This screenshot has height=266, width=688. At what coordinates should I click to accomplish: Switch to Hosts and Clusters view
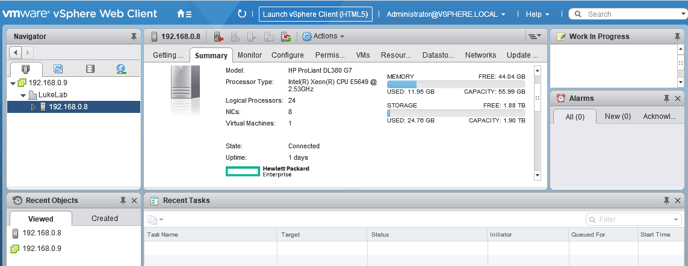pos(25,68)
